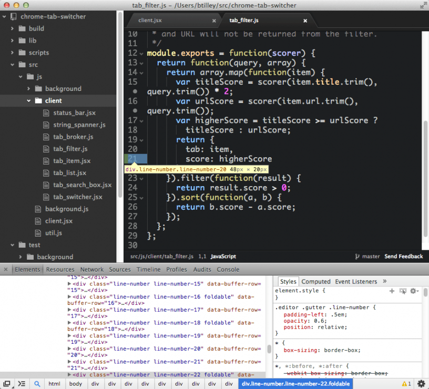
Task: Click the inspect element magnifier icon
Action: (37, 383)
